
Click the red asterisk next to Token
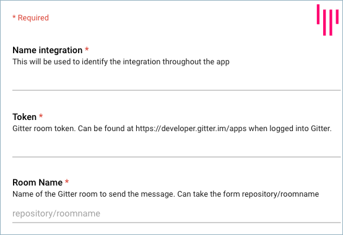41,116
